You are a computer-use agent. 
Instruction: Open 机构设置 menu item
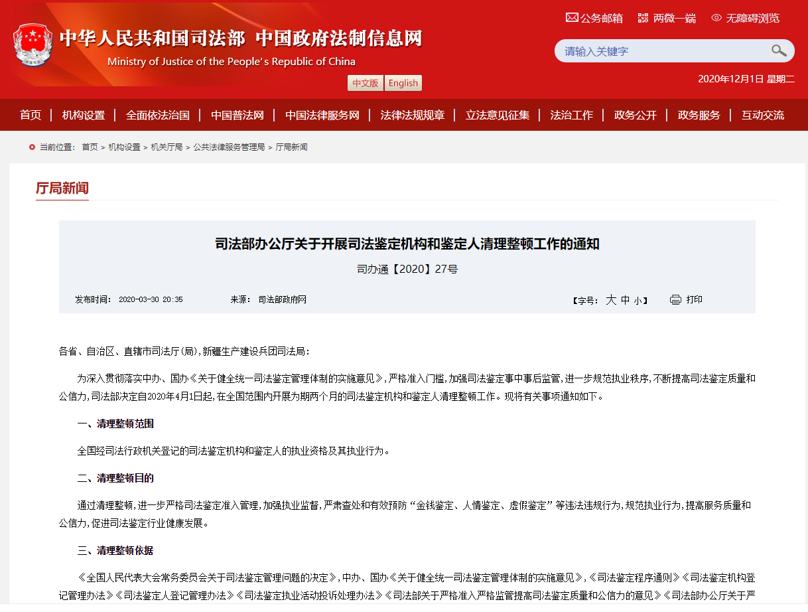coord(84,115)
